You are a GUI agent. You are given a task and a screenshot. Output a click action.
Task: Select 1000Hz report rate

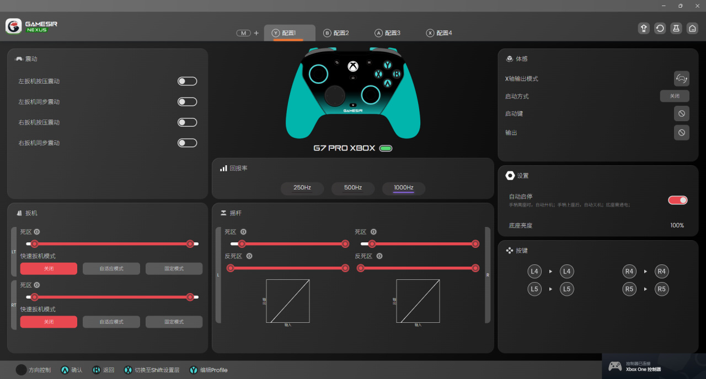tap(404, 188)
